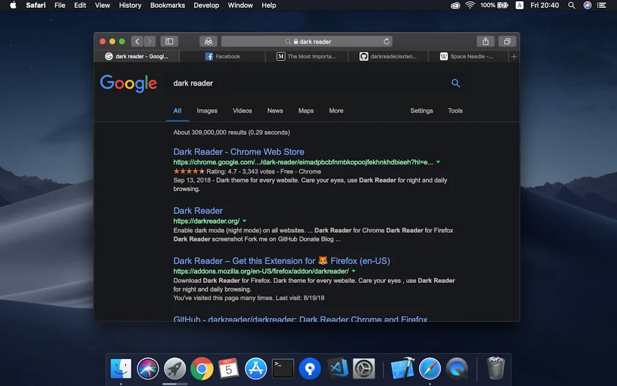The height and width of the screenshot is (386, 617).
Task: Click the Share icon in Safari's toolbar
Action: [x=486, y=41]
